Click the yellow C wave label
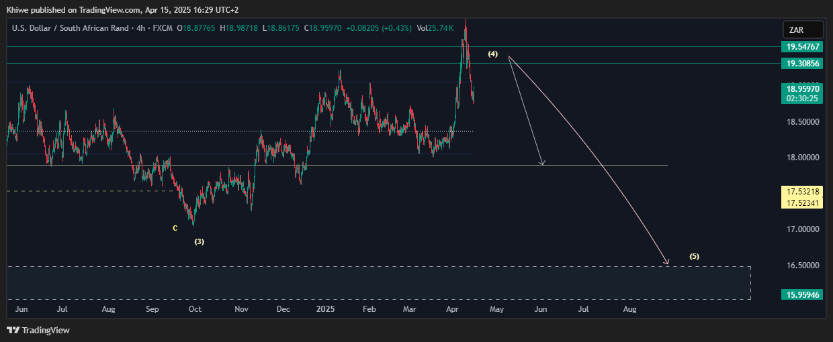The height and width of the screenshot is (342, 833). (x=175, y=228)
